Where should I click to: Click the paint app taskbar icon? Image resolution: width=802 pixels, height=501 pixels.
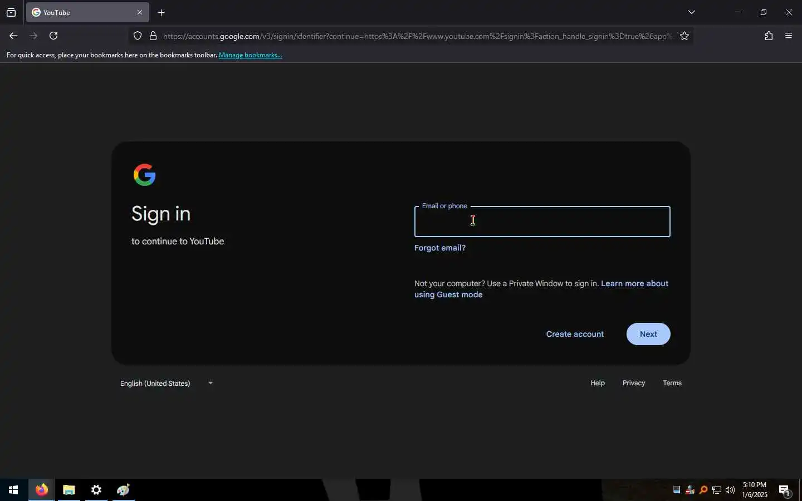tap(123, 490)
